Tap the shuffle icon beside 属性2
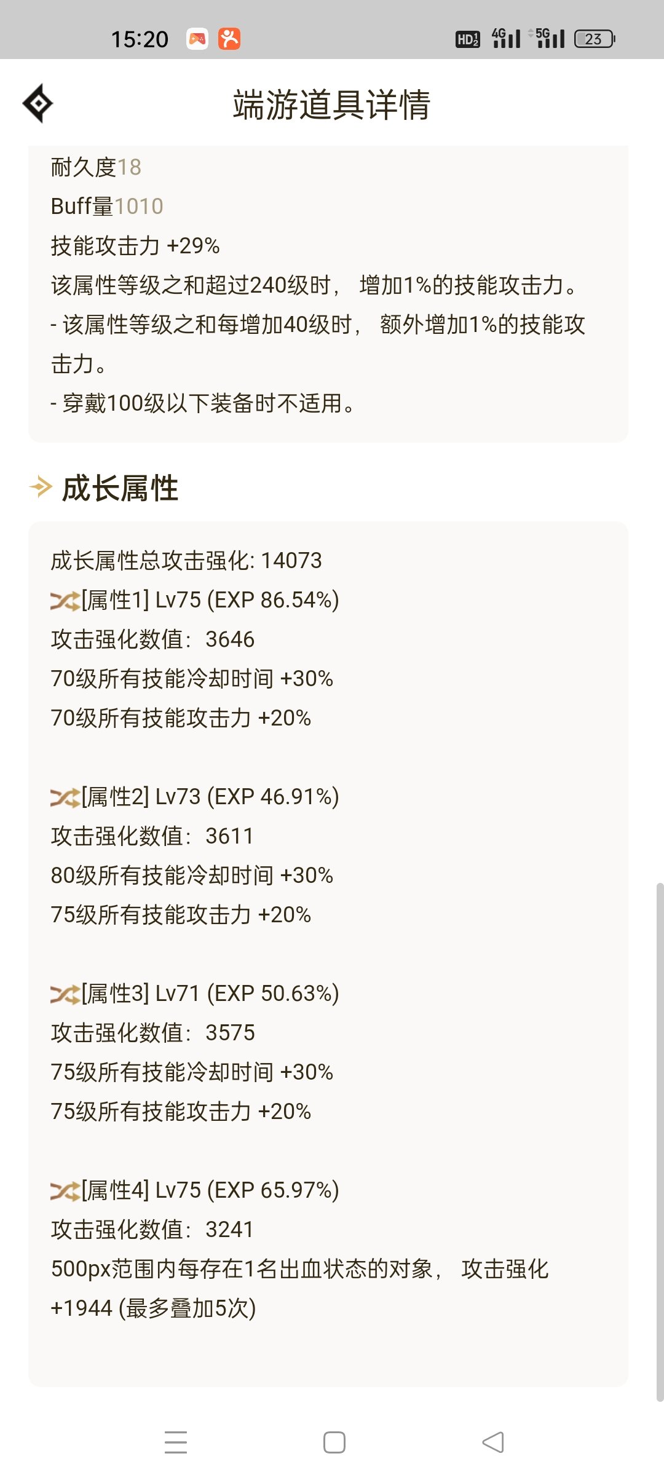 [65, 797]
